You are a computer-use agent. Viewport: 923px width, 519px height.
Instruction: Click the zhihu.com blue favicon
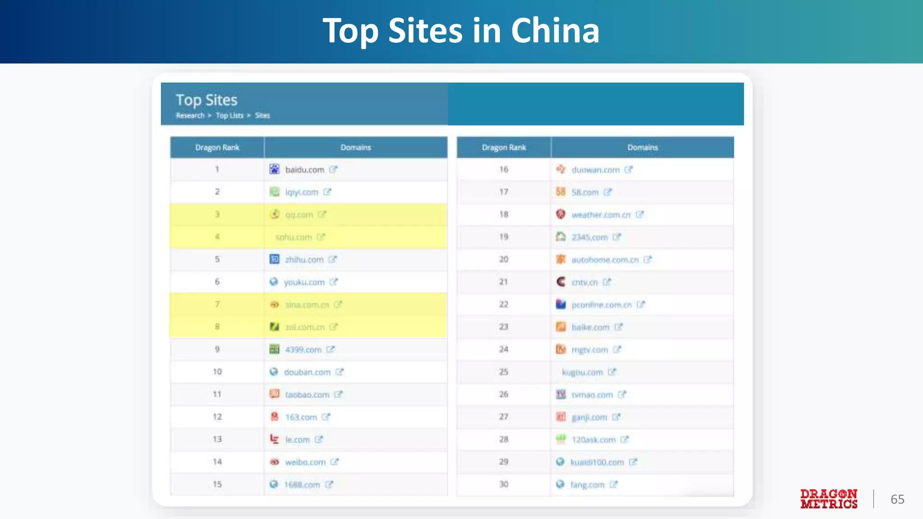(274, 259)
